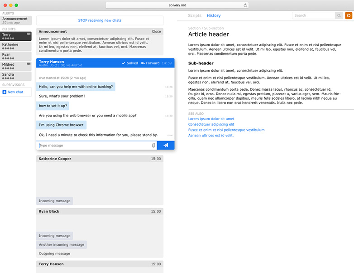
Task: Click message 'how to set it up?'
Action: (53, 106)
